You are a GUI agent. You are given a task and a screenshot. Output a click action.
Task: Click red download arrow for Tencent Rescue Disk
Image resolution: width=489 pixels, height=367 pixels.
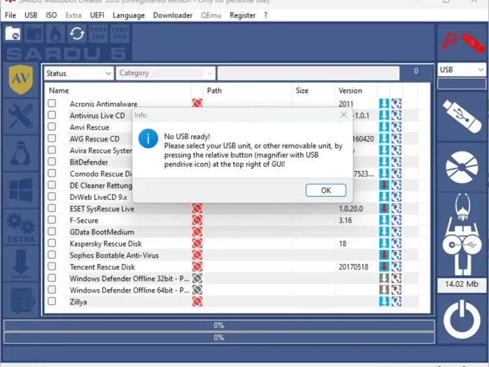pos(384,267)
